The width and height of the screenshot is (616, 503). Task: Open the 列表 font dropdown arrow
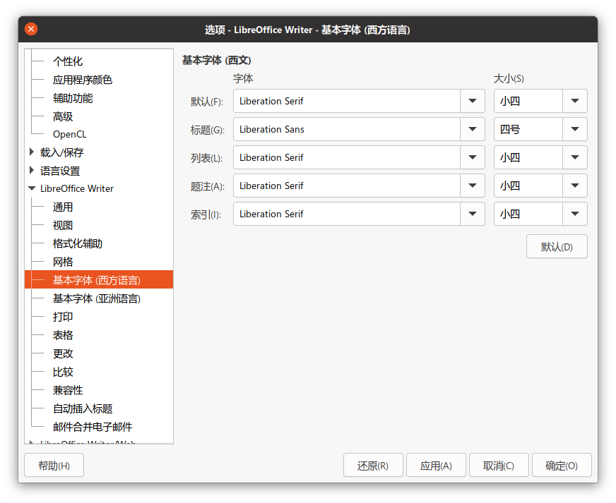pos(473,157)
